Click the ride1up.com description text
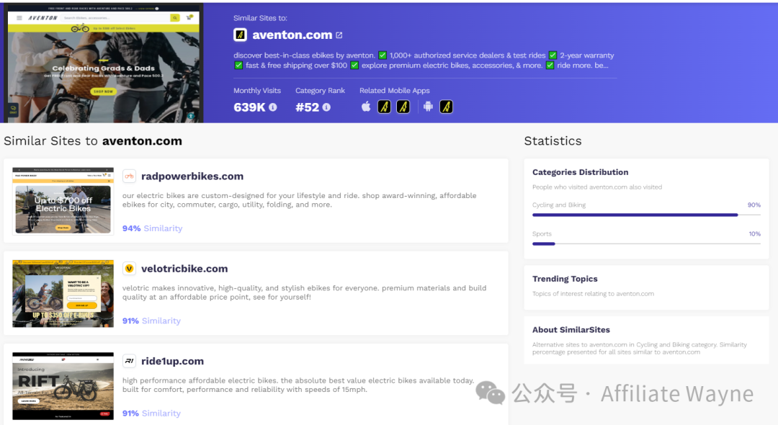Image resolution: width=778 pixels, height=425 pixels. coord(298,385)
